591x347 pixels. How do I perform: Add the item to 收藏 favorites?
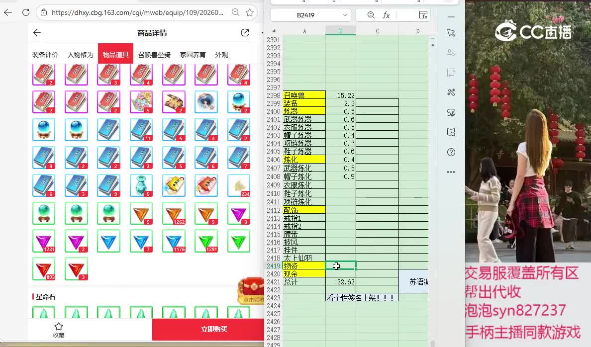pyautogui.click(x=58, y=330)
